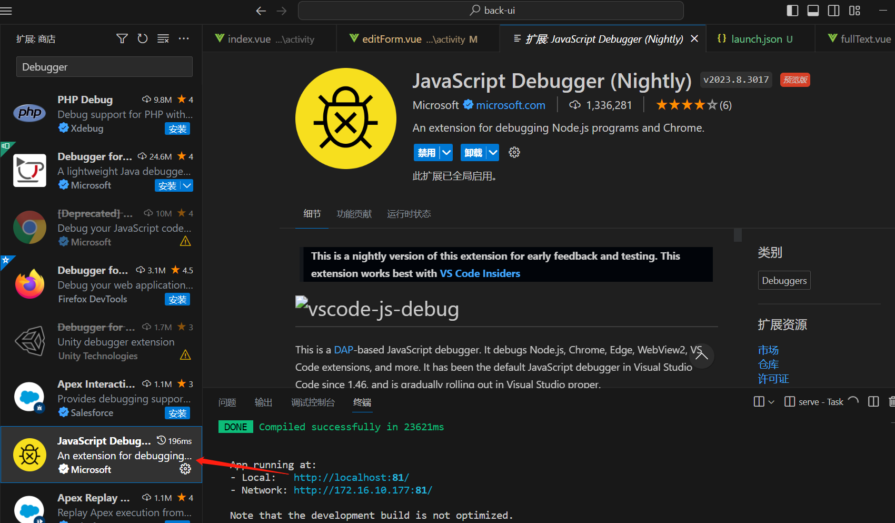Open the 调试控制台 panel tab
The height and width of the screenshot is (523, 895).
313,402
